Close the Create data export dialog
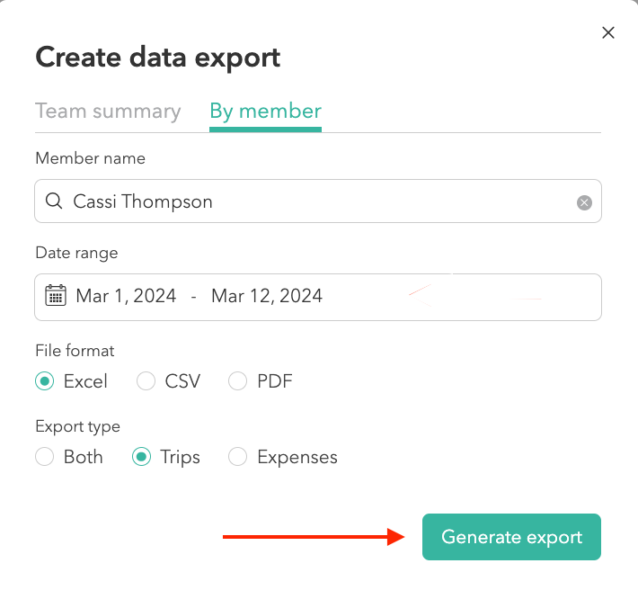 (x=608, y=33)
